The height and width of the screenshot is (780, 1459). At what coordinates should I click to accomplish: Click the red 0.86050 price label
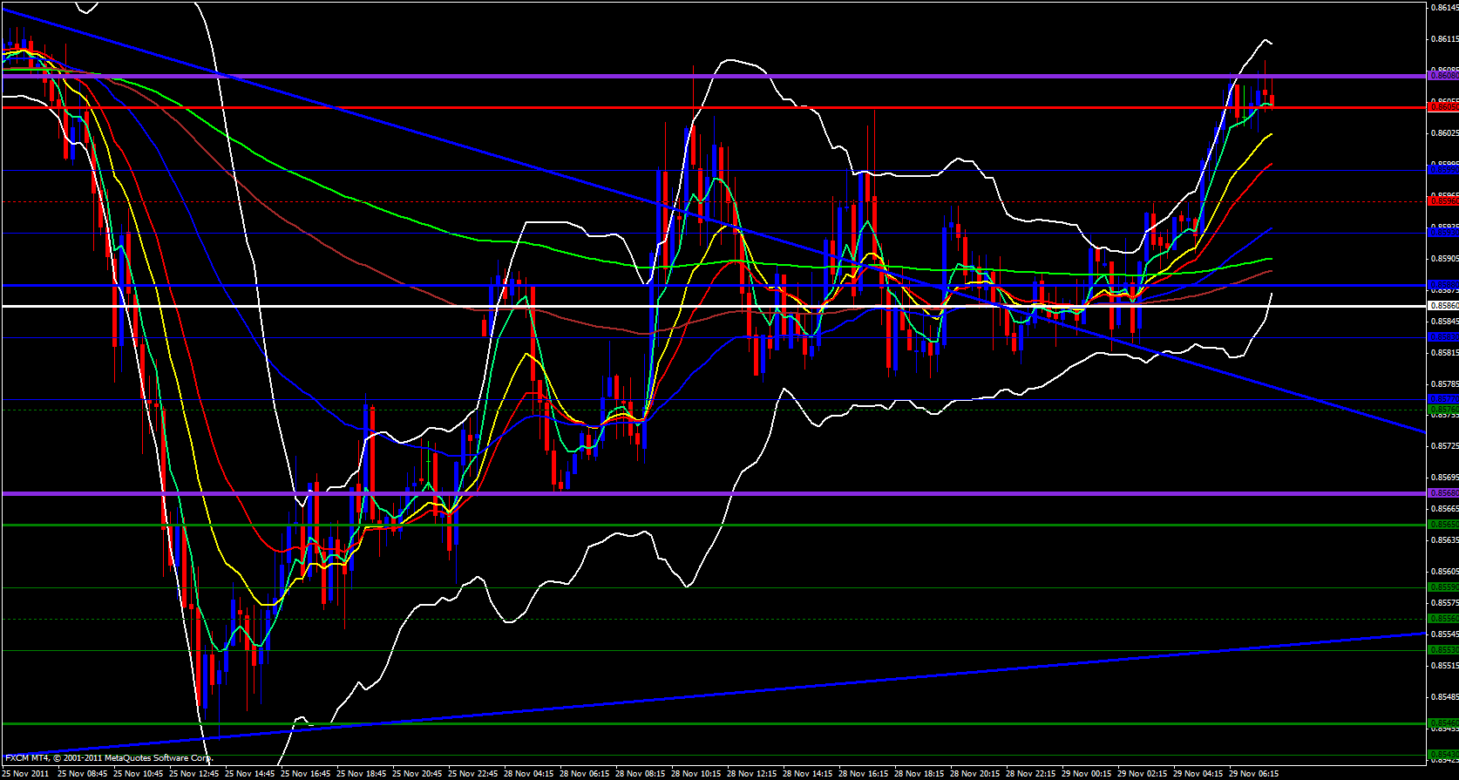pyautogui.click(x=1442, y=106)
